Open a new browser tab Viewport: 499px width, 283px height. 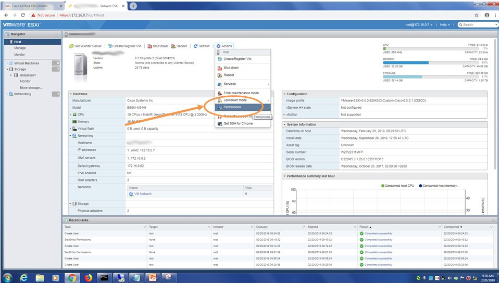pyautogui.click(x=133, y=6)
